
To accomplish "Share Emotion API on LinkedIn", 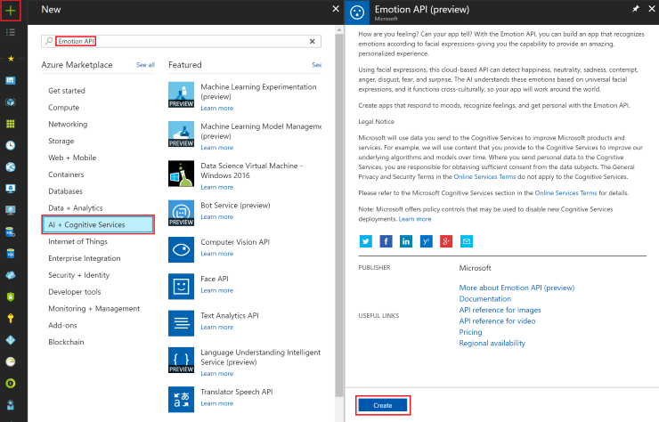I will coord(406,241).
